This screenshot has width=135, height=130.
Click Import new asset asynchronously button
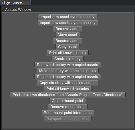(x=68, y=23)
